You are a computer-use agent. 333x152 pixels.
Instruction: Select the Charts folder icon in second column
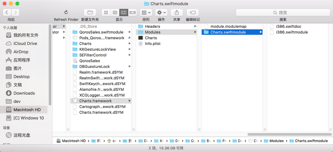click(x=75, y=43)
